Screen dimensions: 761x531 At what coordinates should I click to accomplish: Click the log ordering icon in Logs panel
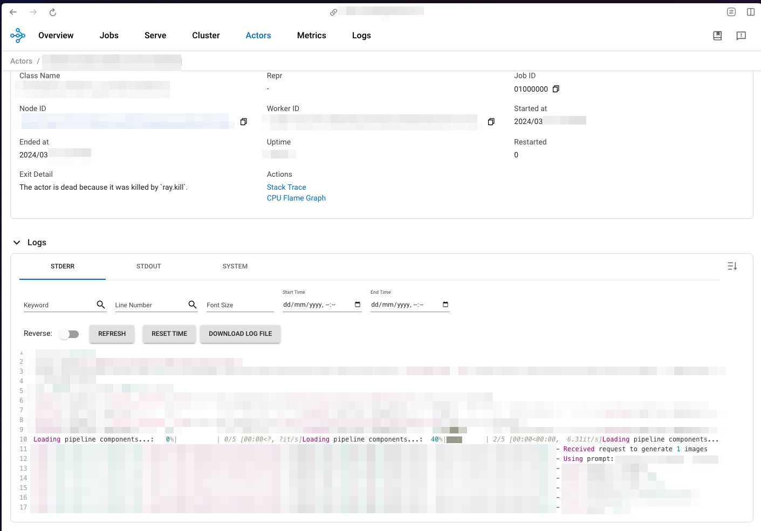click(x=732, y=266)
